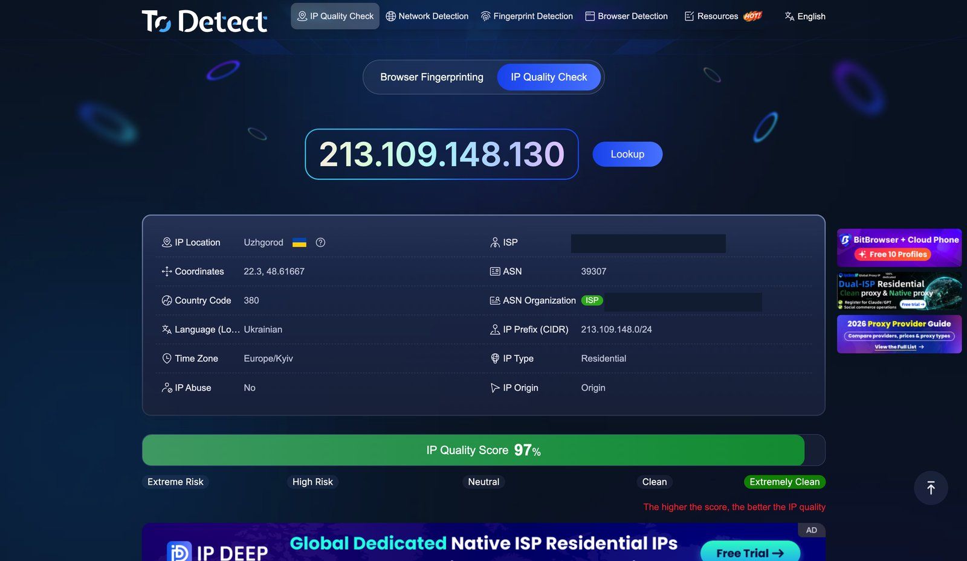Screen dimensions: 967x561
Task: Click the Europe/Kyiv time zone value
Action: tap(268, 359)
